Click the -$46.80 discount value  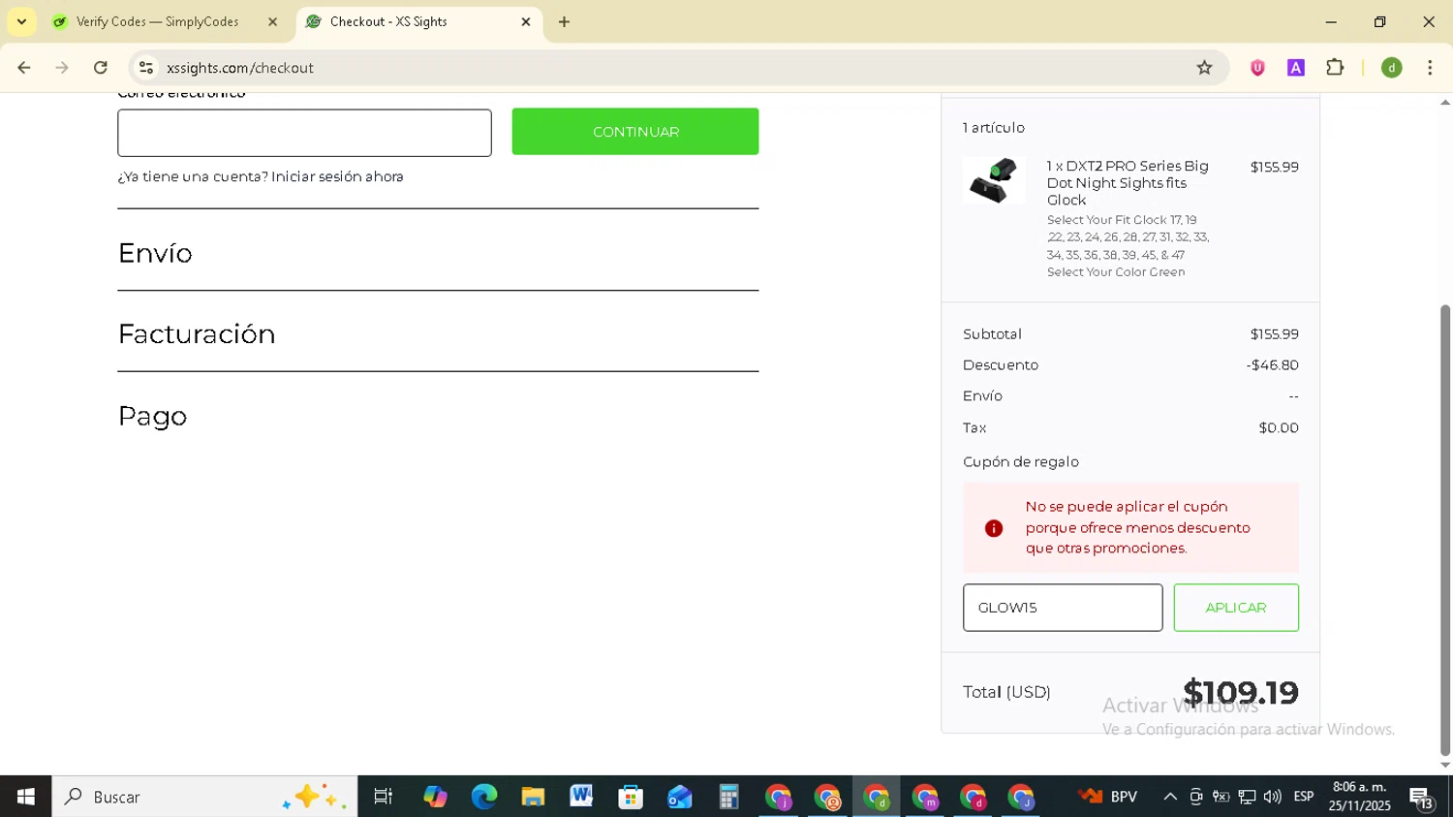[1272, 365]
